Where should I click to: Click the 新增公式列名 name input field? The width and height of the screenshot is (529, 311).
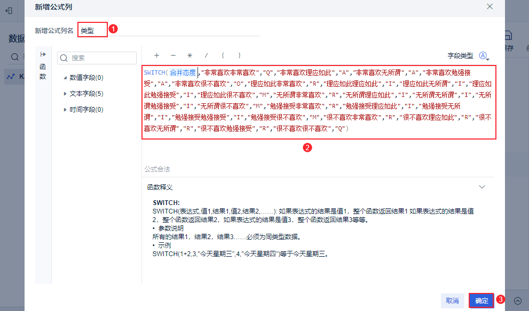coord(169,30)
